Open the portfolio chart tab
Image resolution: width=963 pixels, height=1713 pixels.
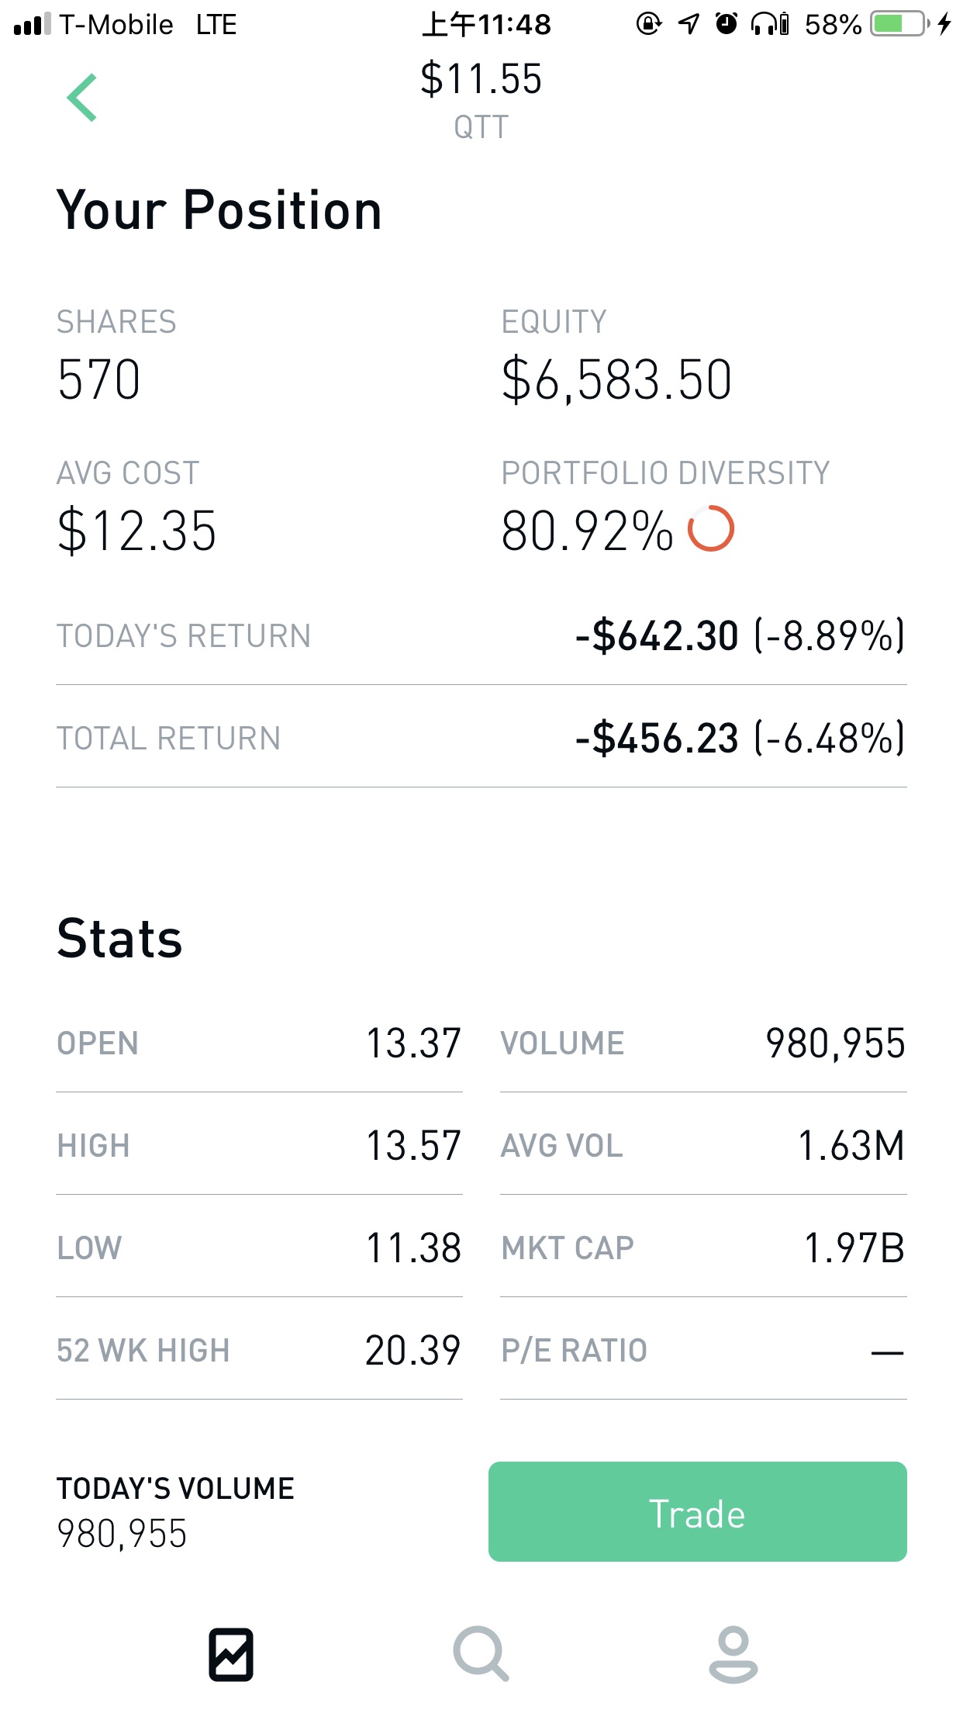click(231, 1654)
